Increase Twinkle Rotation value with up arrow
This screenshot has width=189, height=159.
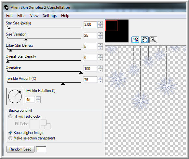[x=38, y=98]
